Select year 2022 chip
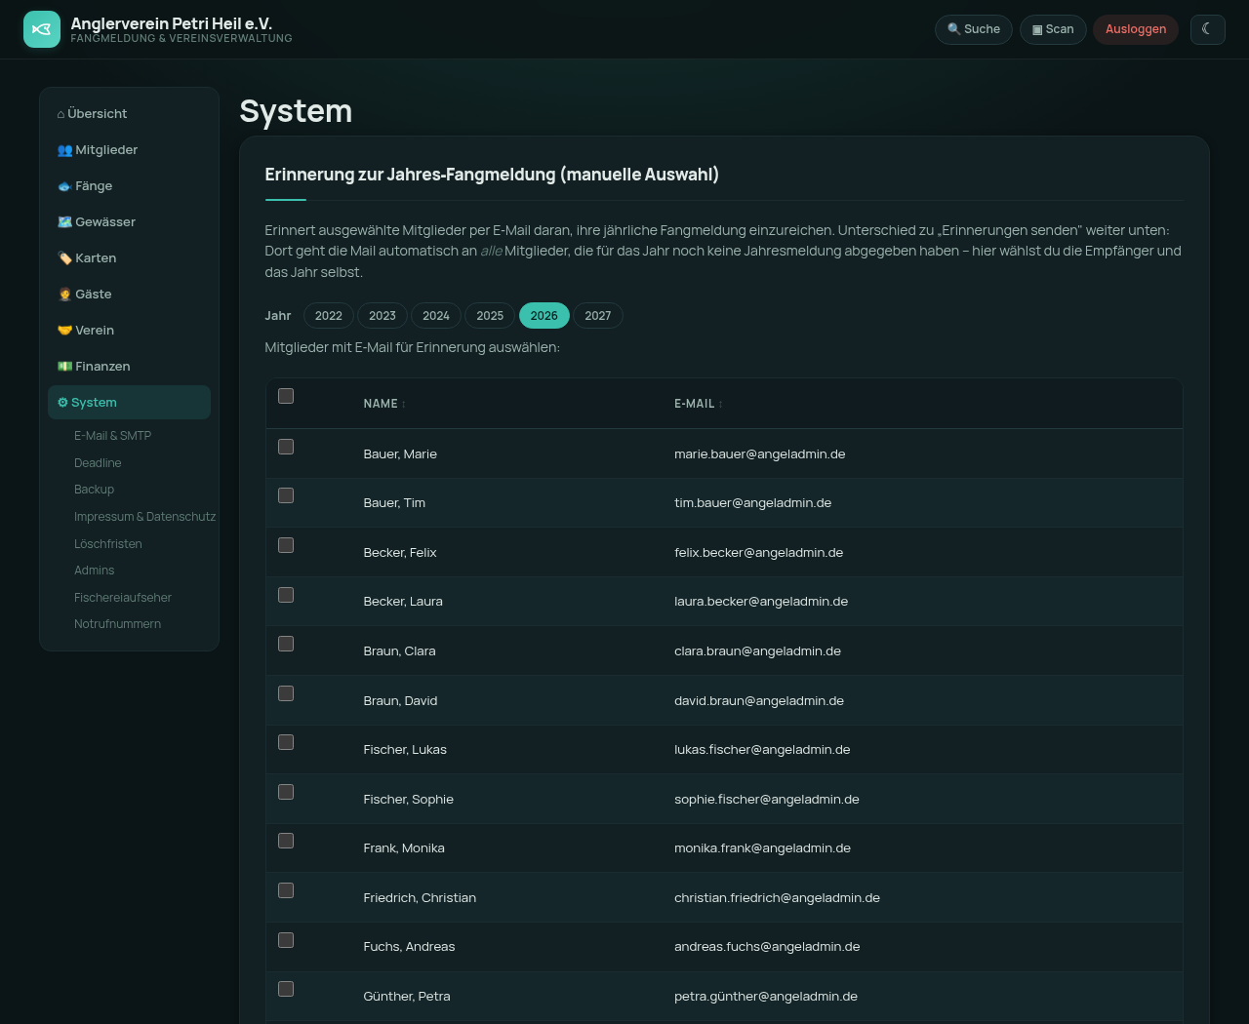1249x1024 pixels. tap(329, 316)
